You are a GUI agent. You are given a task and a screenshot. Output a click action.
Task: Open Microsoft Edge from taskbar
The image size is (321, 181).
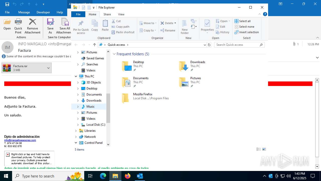[x=103, y=176]
